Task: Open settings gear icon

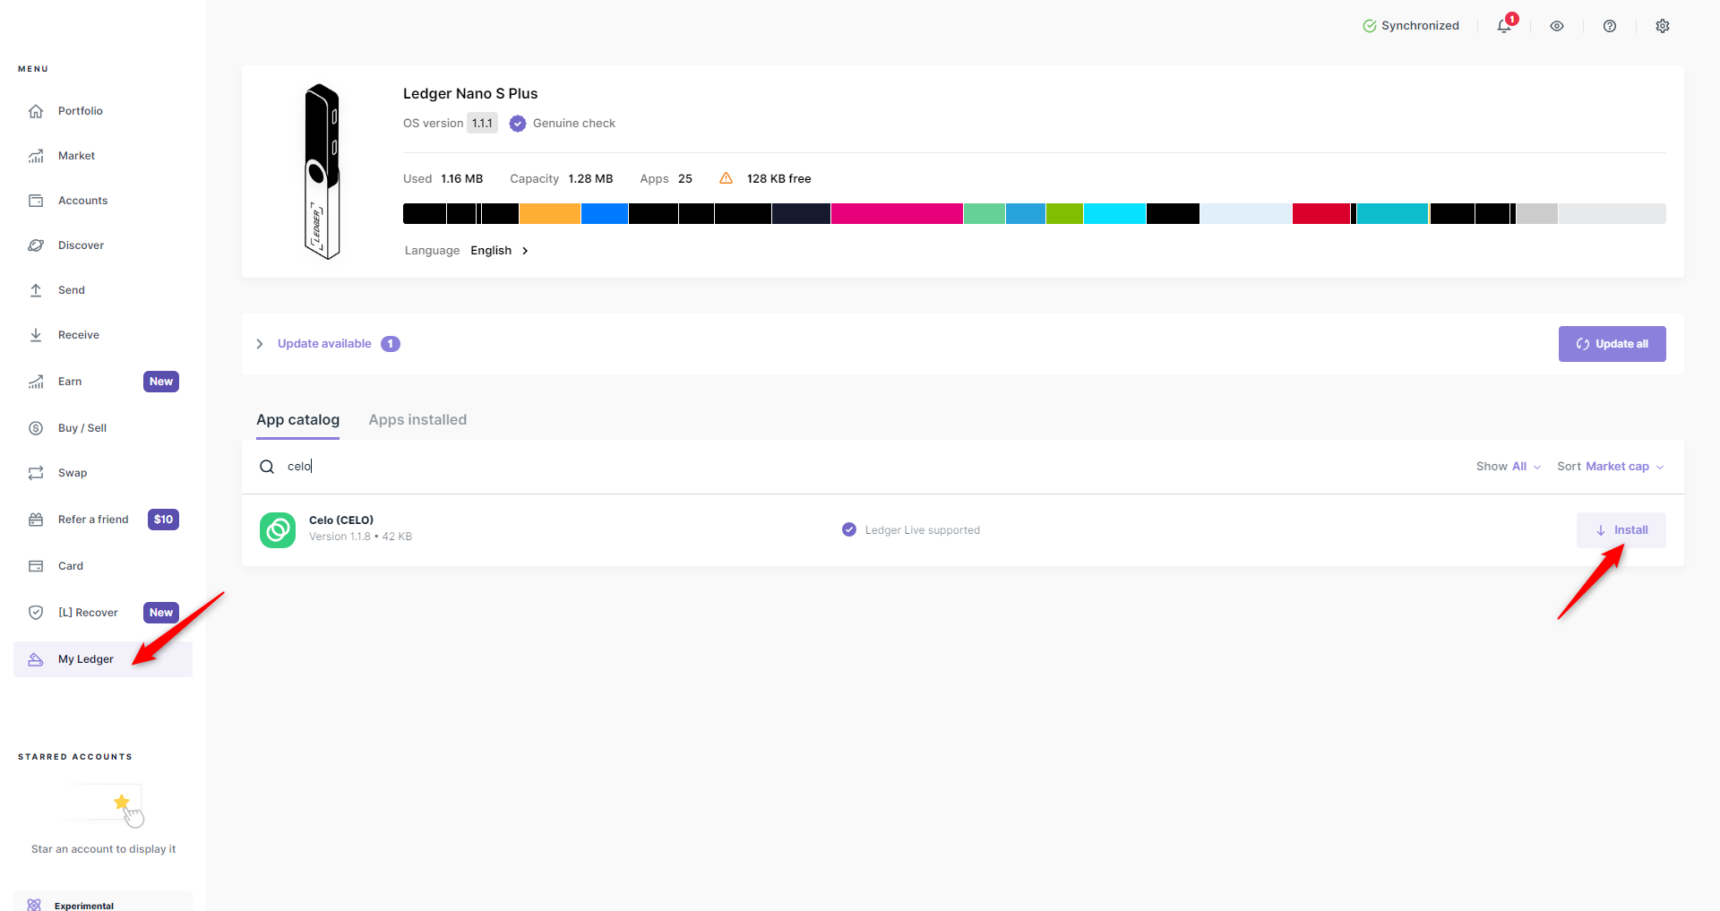Action: click(x=1663, y=26)
